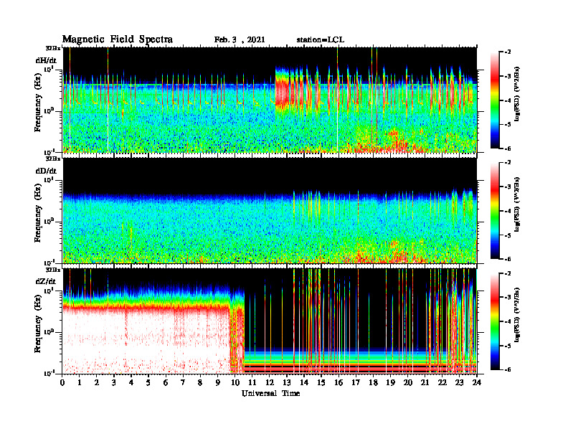Click the hour 16 tick label
568x439 pixels.
[x=339, y=382]
